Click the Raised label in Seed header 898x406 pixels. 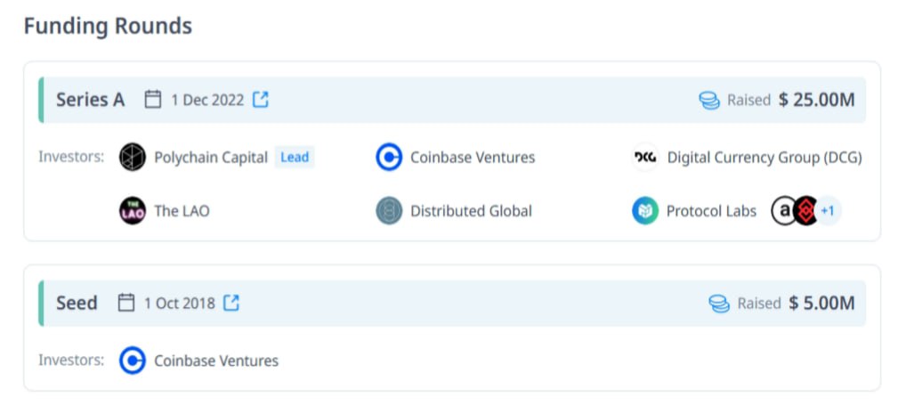click(759, 303)
